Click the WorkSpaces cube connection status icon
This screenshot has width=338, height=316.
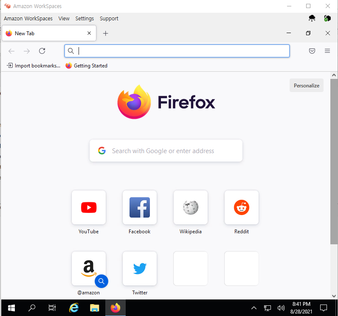pyautogui.click(x=327, y=18)
